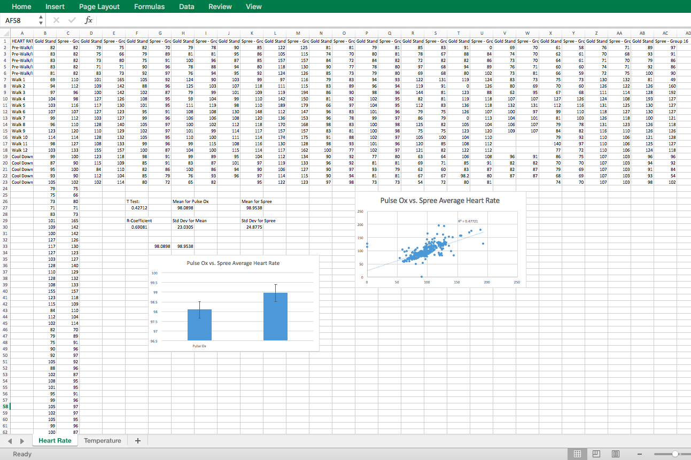Select the scatter plot chart title
Image resolution: width=691 pixels, height=460 pixels.
[x=440, y=200]
